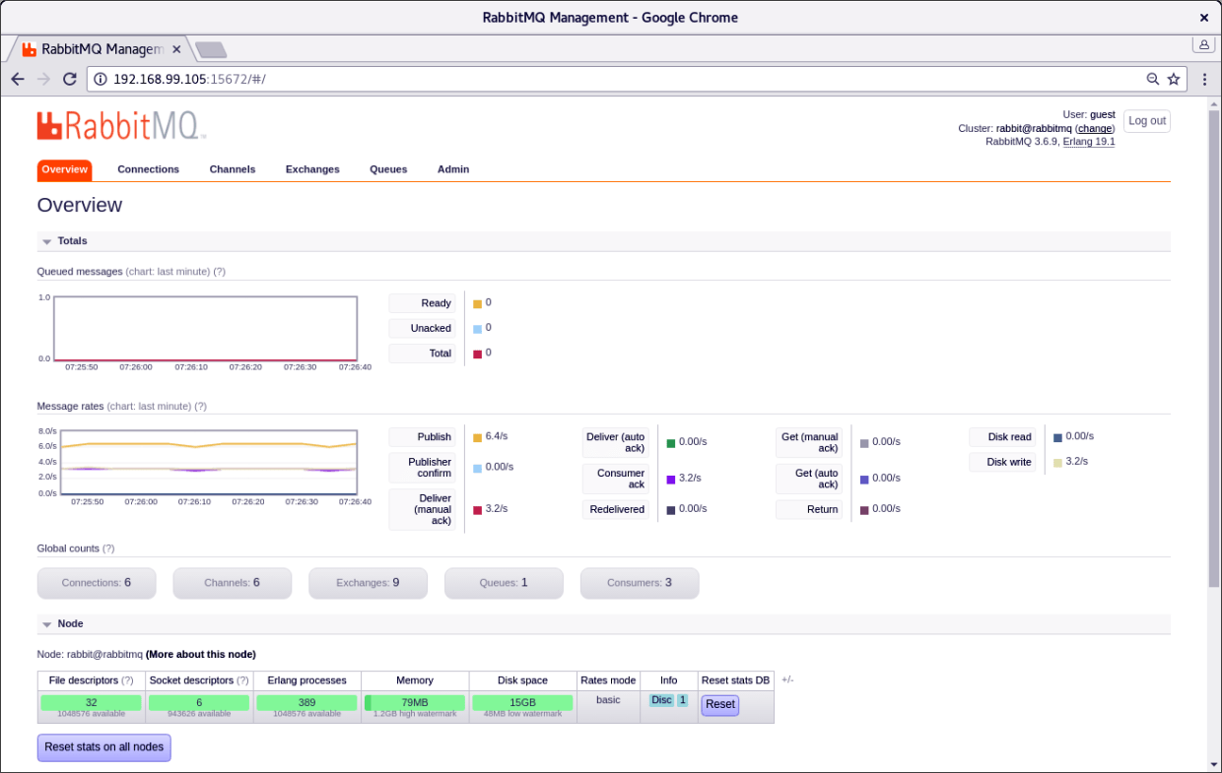Click the green Deliver (auto ack) swatch
1222x773 pixels.
pos(671,443)
